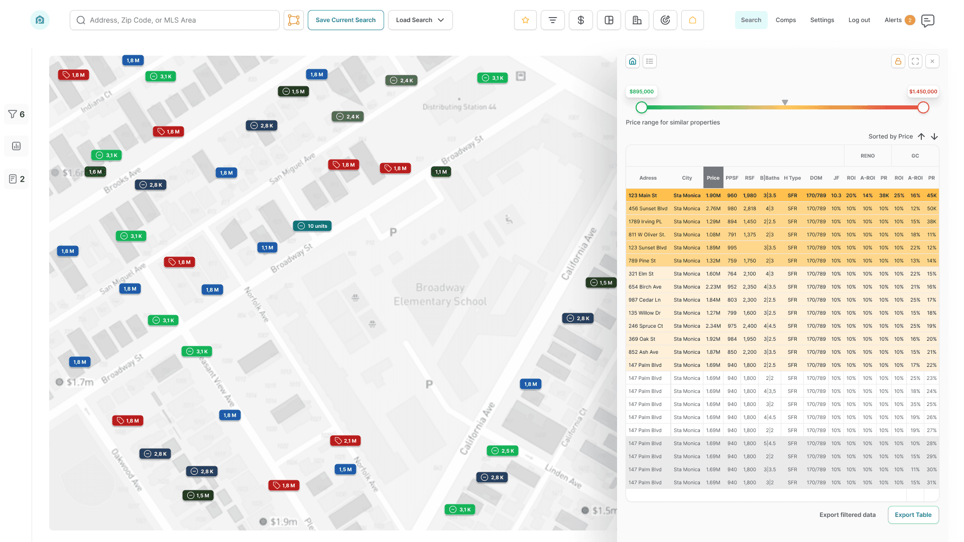This screenshot has width=964, height=542.
Task: Click the RSF column header
Action: tap(750, 178)
